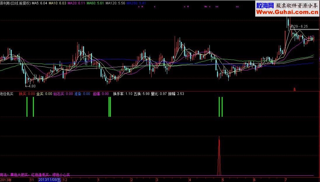Click month 6 on the time axis
This screenshot has height=182, width=320.
(254, 180)
